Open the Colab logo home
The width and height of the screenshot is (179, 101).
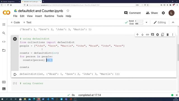[6, 13]
